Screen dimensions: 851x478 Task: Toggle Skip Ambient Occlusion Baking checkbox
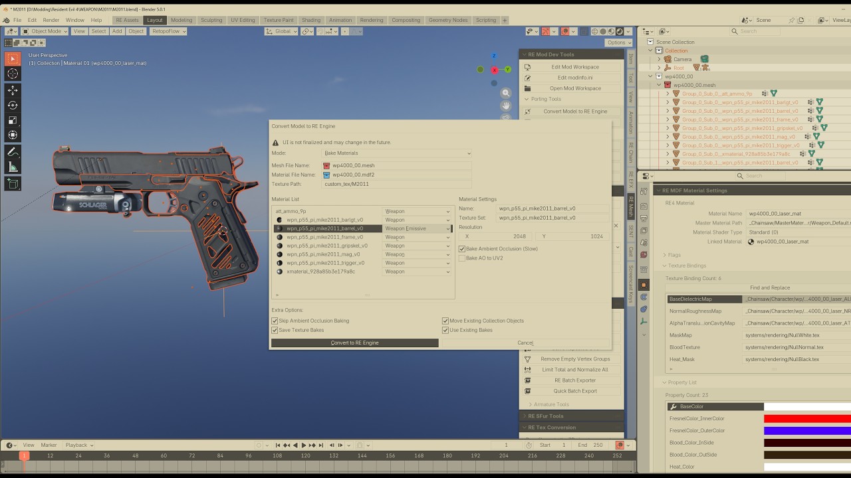[x=275, y=321]
